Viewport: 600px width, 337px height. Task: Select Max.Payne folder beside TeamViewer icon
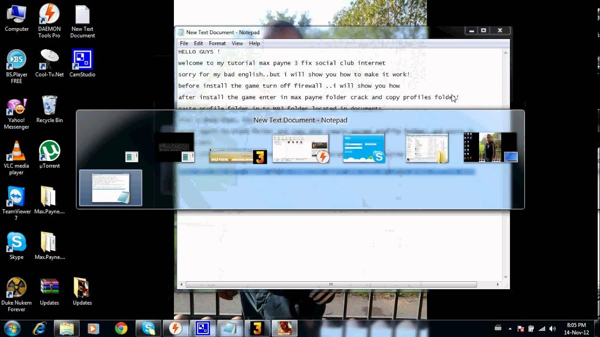pos(49,200)
